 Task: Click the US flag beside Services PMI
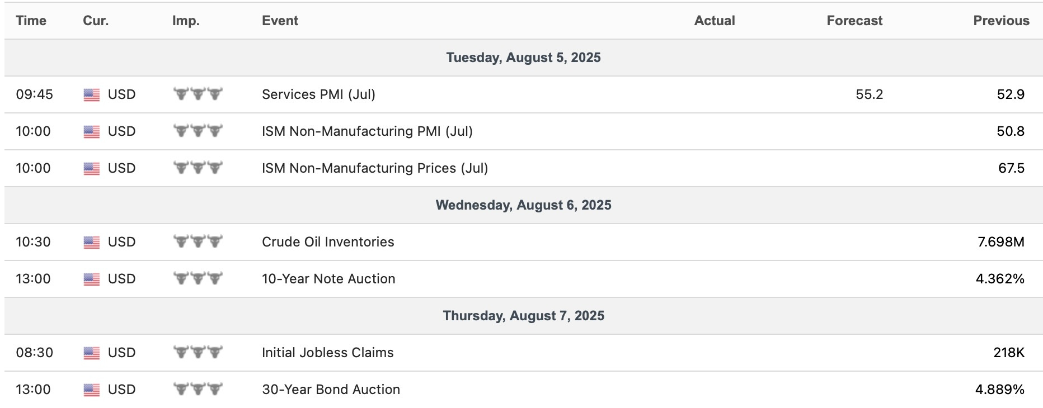[x=92, y=95]
